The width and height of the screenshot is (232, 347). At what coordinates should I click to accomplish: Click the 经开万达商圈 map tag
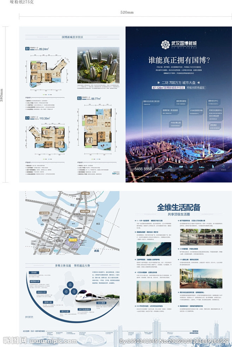44,250
